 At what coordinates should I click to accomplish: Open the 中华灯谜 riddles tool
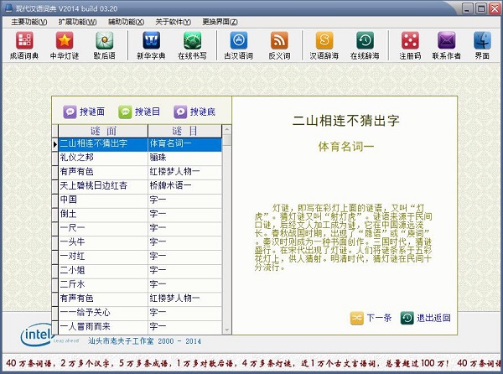point(65,44)
